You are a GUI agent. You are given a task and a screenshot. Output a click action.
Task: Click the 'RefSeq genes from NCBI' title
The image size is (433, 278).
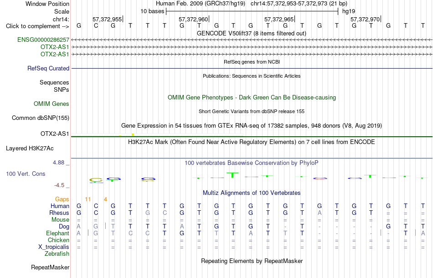click(x=252, y=62)
